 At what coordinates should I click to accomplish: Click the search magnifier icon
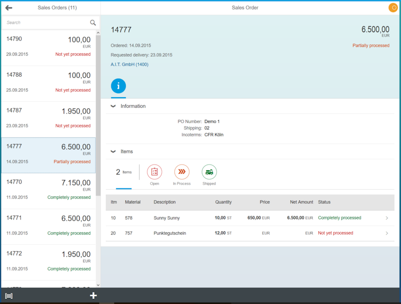[93, 23]
